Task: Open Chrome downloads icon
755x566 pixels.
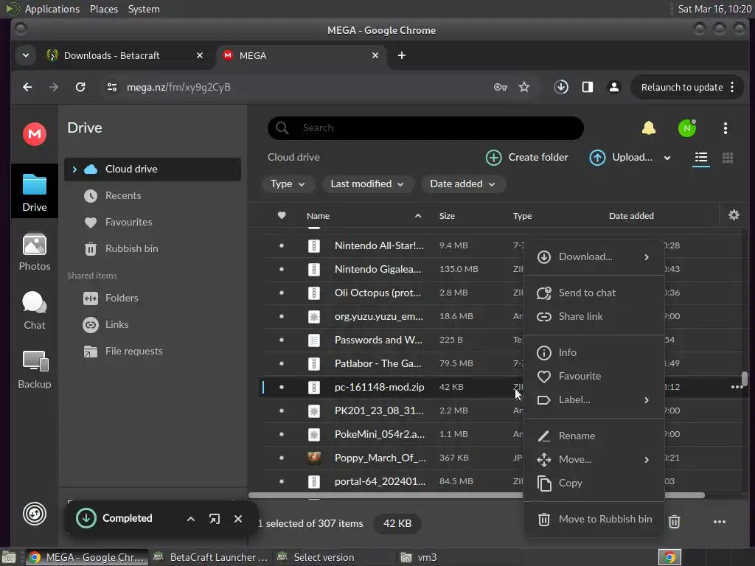Action: click(561, 87)
